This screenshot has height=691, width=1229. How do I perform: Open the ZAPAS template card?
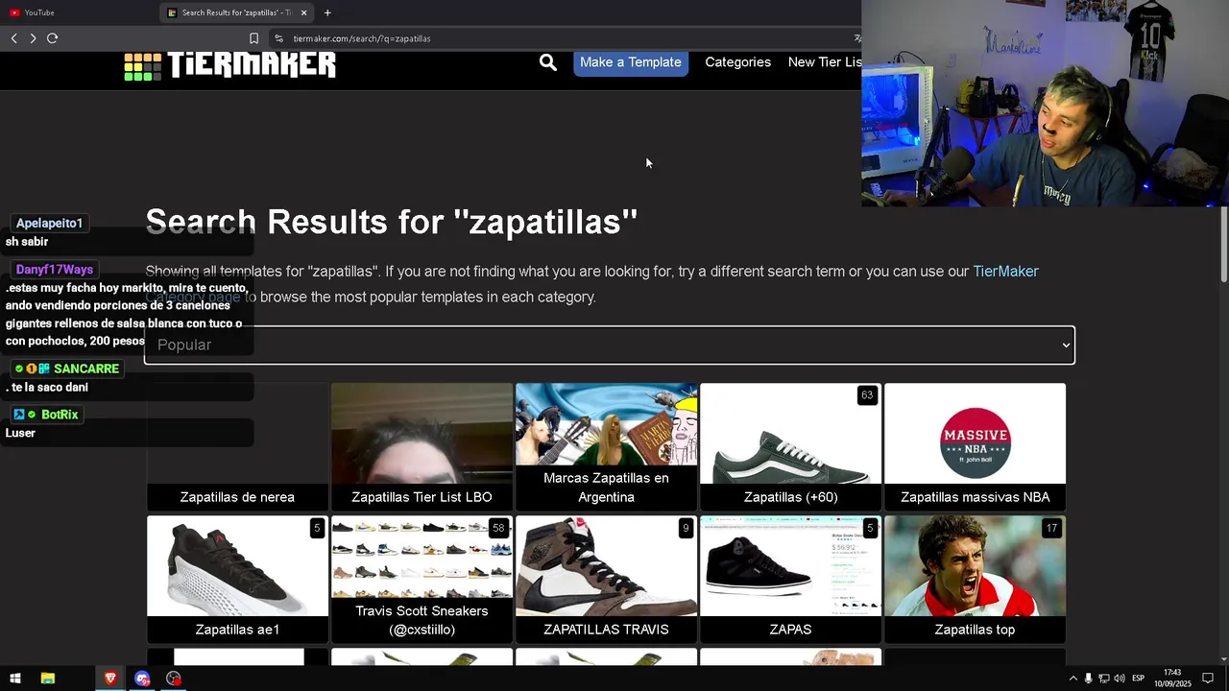790,580
